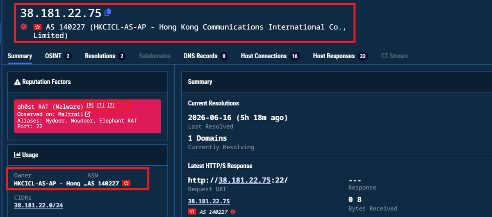Click the Host Responses count badge showing 33
This screenshot has width=492, height=217.
click(x=362, y=56)
